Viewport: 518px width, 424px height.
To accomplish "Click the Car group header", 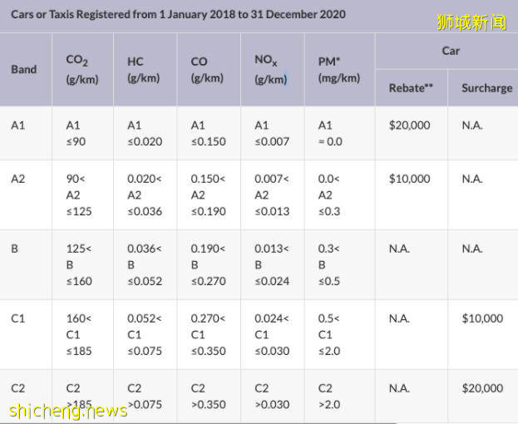I will point(451,51).
